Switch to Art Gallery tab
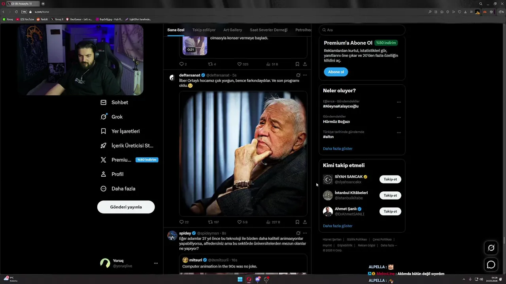506x284 pixels. (232, 30)
